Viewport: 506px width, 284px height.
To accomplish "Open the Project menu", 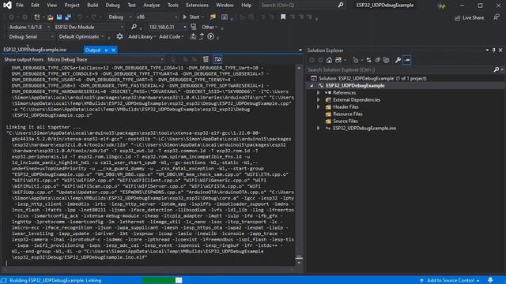I will pos(72,6).
